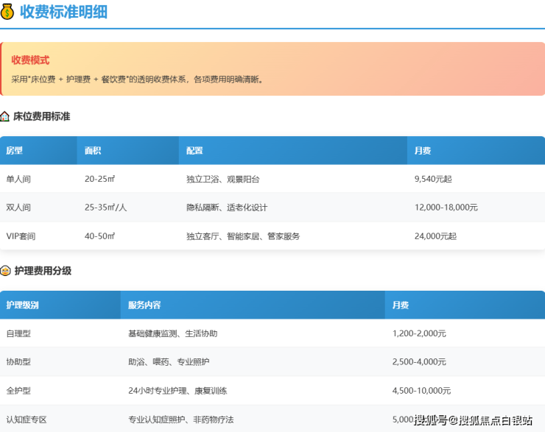
Task: Select the 收费模式 heading in the banner
Action: click(x=30, y=60)
